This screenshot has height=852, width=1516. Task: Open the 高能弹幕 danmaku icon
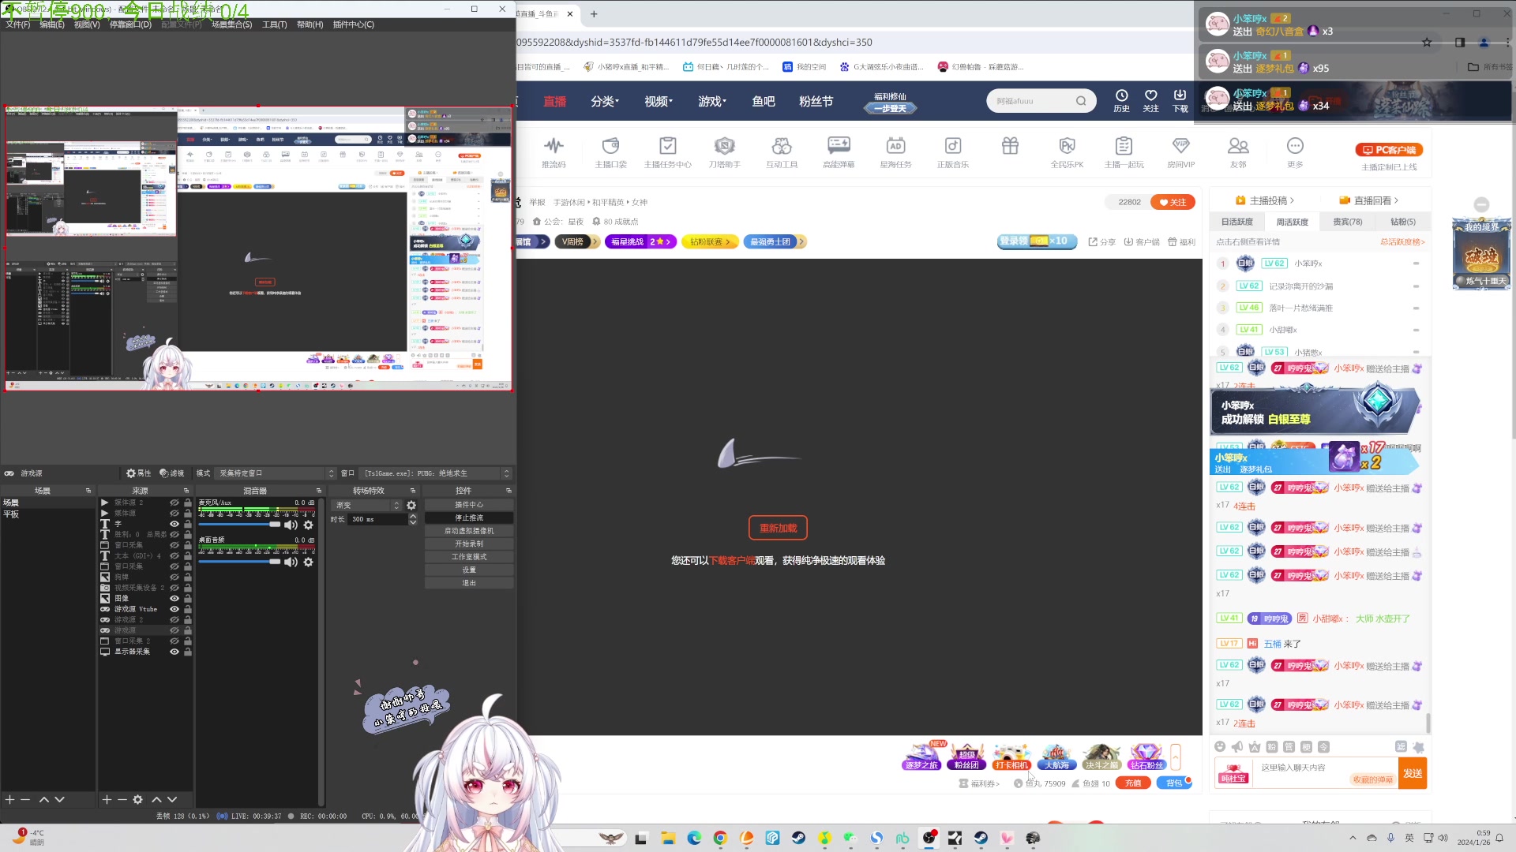point(839,146)
